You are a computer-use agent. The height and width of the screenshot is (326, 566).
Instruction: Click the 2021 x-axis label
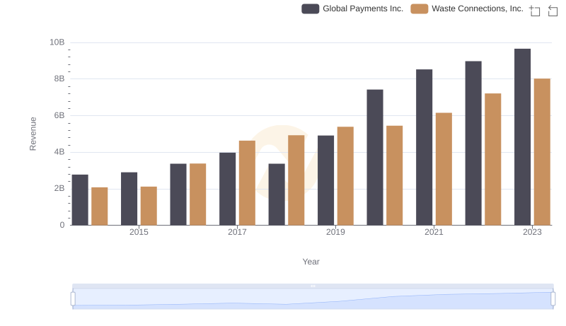click(x=434, y=232)
